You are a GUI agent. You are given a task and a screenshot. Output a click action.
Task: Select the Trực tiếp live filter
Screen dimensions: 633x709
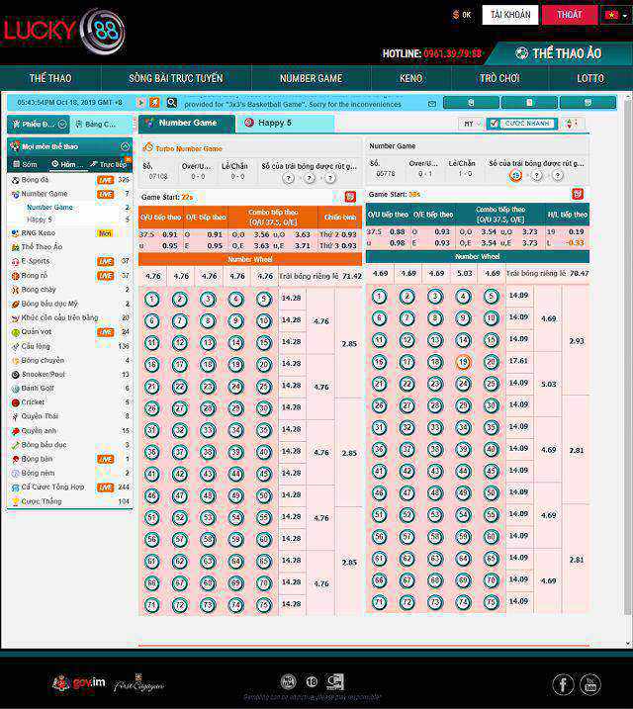[x=111, y=164]
